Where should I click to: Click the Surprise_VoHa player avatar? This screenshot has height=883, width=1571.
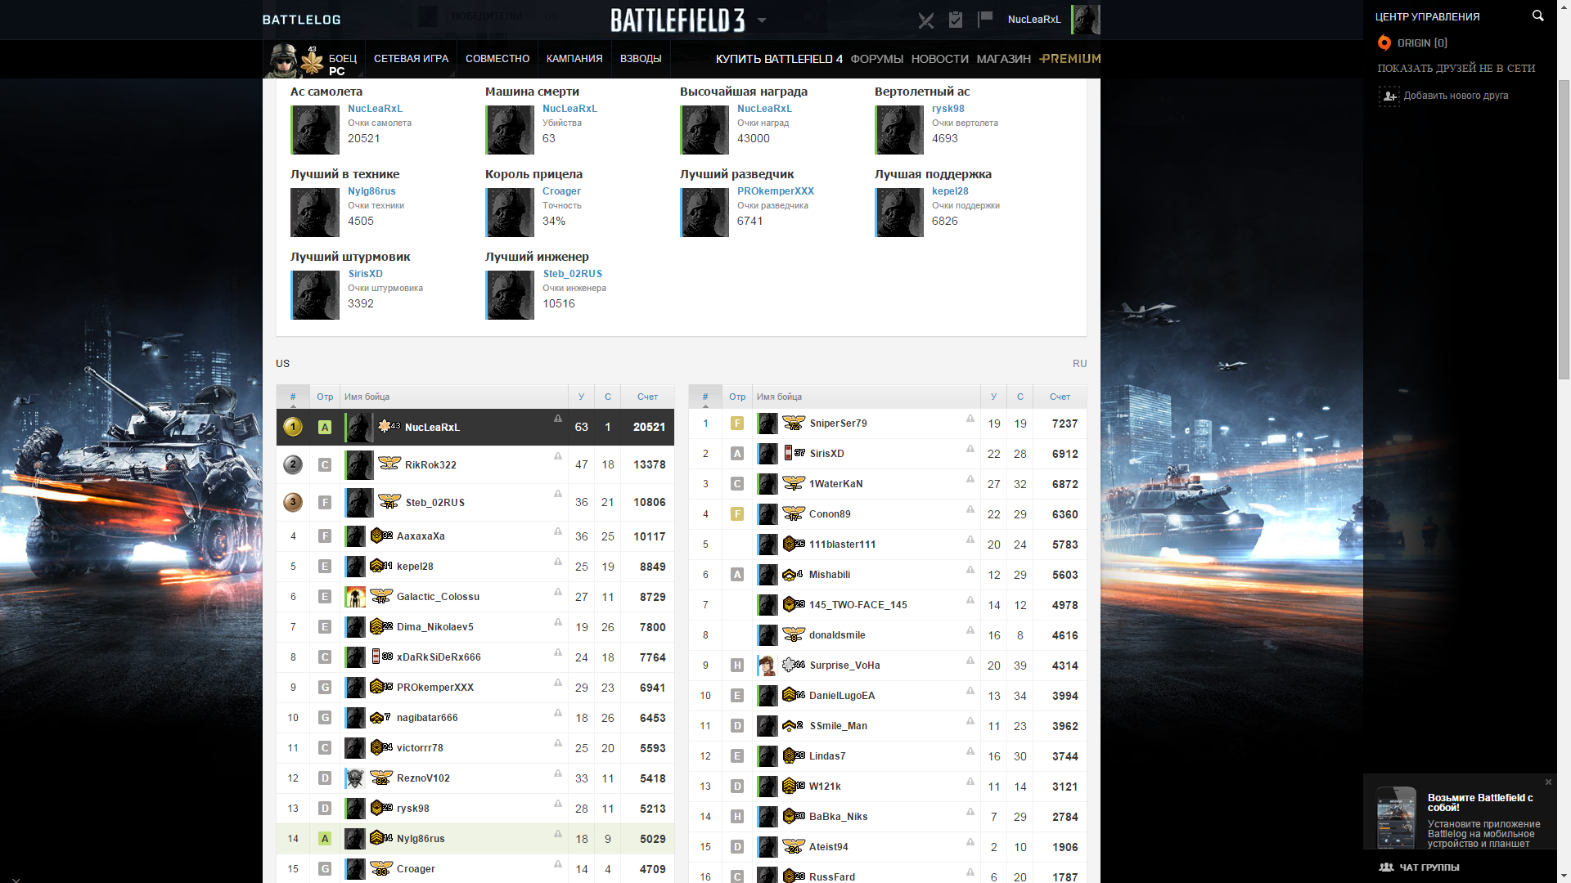(x=767, y=666)
